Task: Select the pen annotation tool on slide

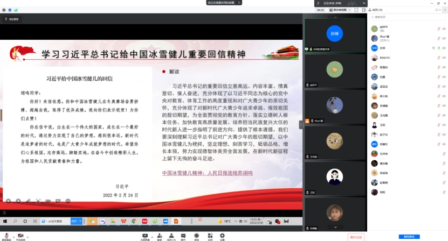Action: (27, 201)
